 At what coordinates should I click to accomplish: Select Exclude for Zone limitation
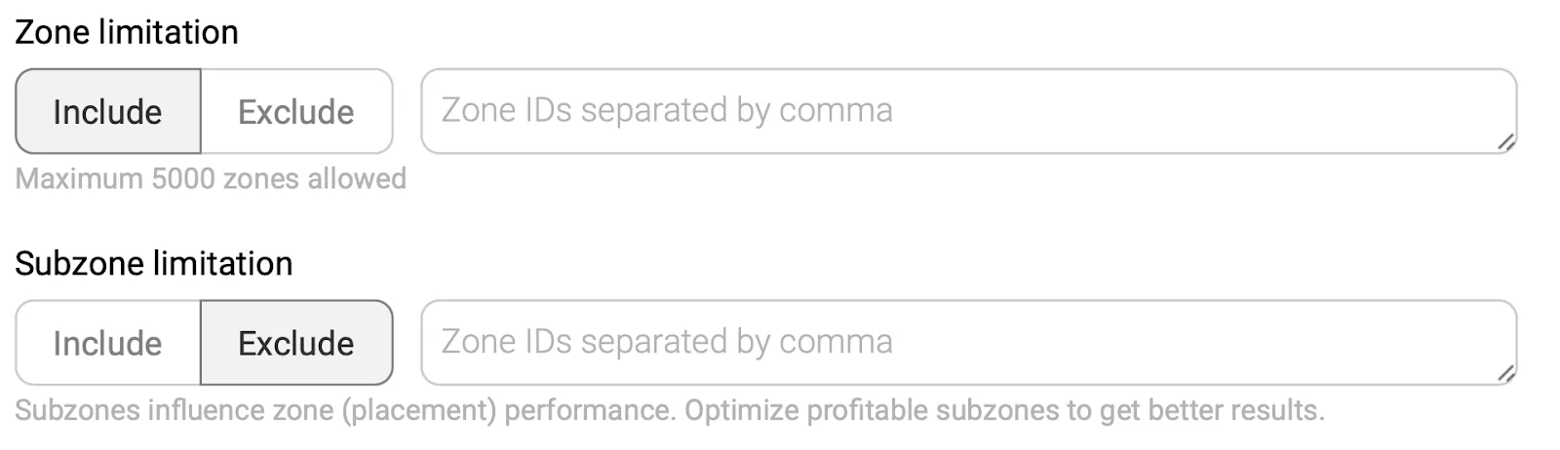(296, 112)
